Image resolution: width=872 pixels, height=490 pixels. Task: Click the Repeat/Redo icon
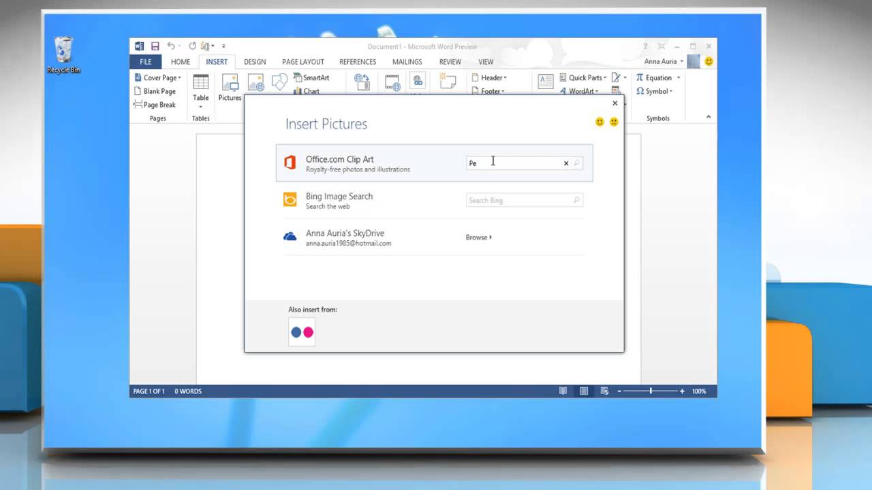pyautogui.click(x=192, y=46)
